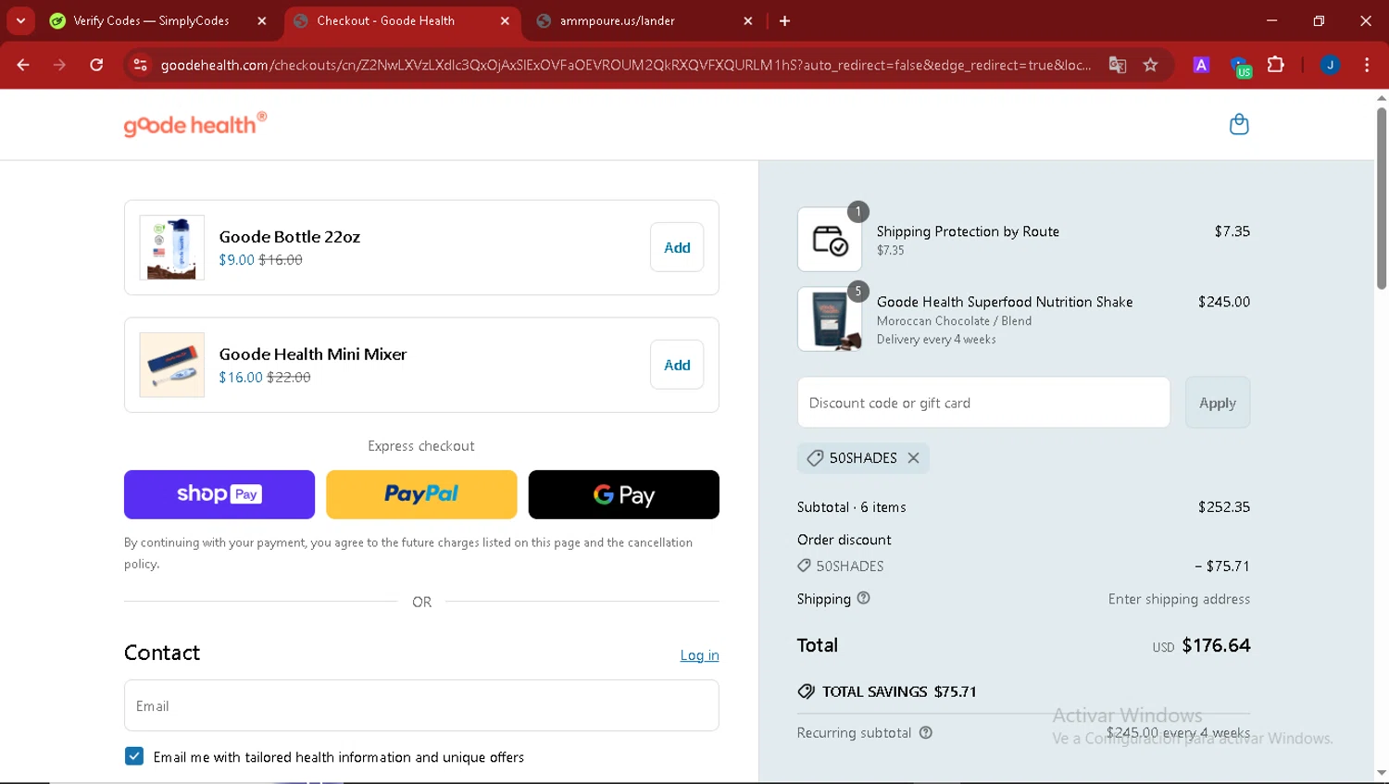Screen dimensions: 1389x784
Task: Pay with Google Pay
Action: 623,494
